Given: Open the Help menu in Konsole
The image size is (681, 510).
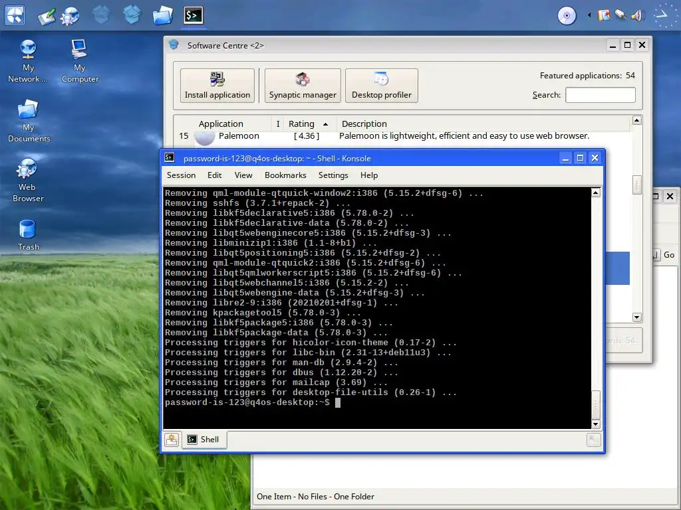Looking at the screenshot, I should click(368, 175).
